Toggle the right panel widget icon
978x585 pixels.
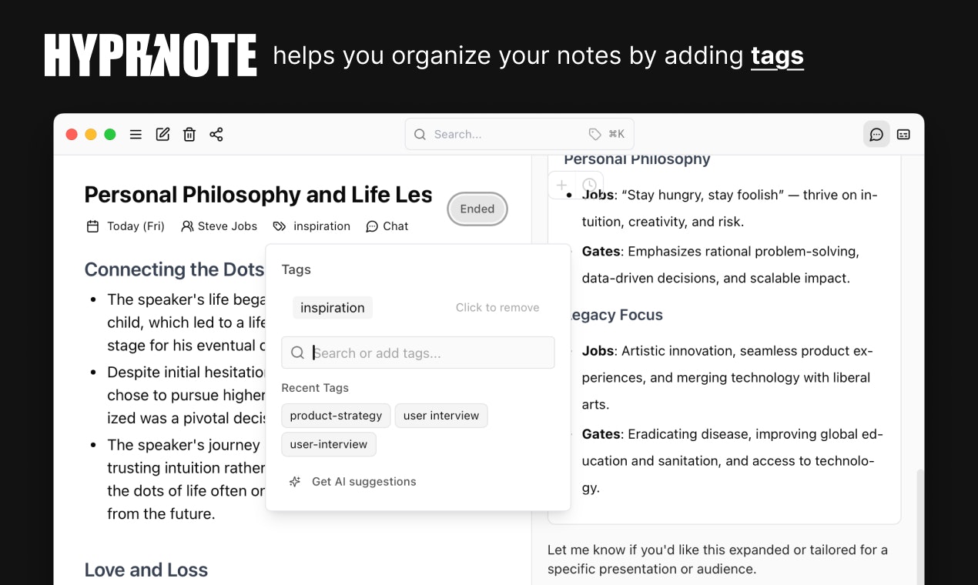click(903, 135)
